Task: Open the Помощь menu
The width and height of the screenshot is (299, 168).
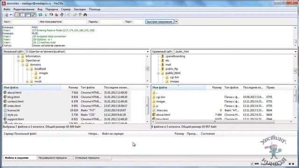Action: click(x=95, y=9)
